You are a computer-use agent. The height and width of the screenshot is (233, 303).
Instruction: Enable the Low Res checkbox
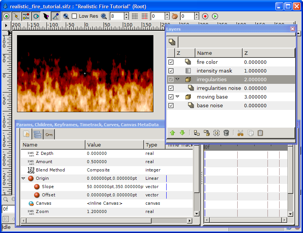coord(74,16)
